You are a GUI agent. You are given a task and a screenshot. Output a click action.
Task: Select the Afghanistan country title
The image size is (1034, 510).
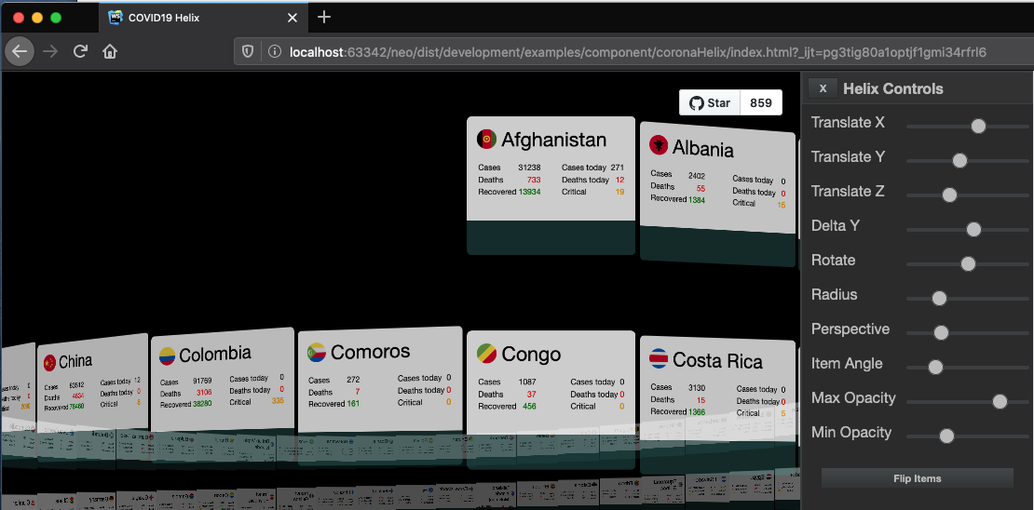point(554,140)
